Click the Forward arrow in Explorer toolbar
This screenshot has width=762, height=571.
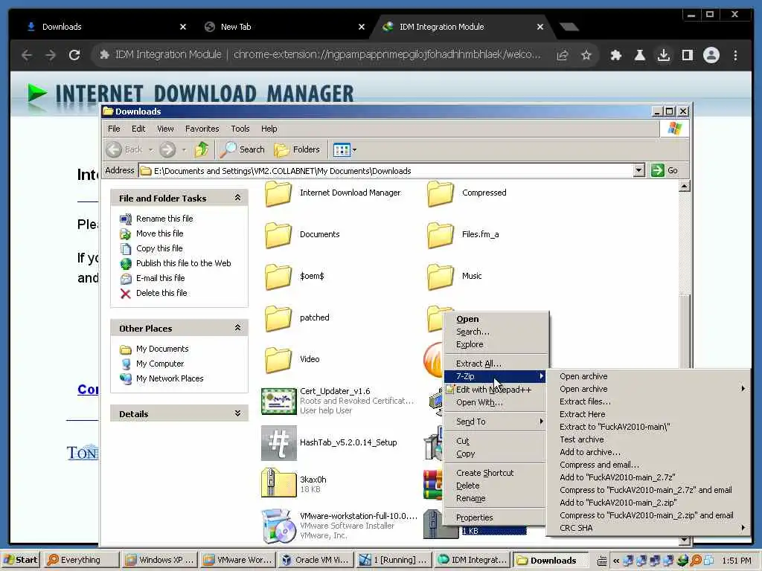click(x=167, y=149)
